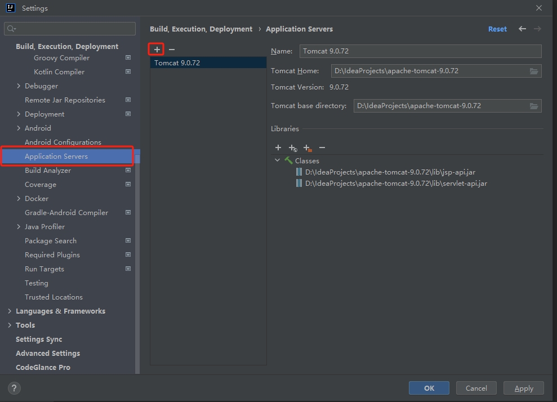
Task: Click into the server Name field
Action: point(420,51)
